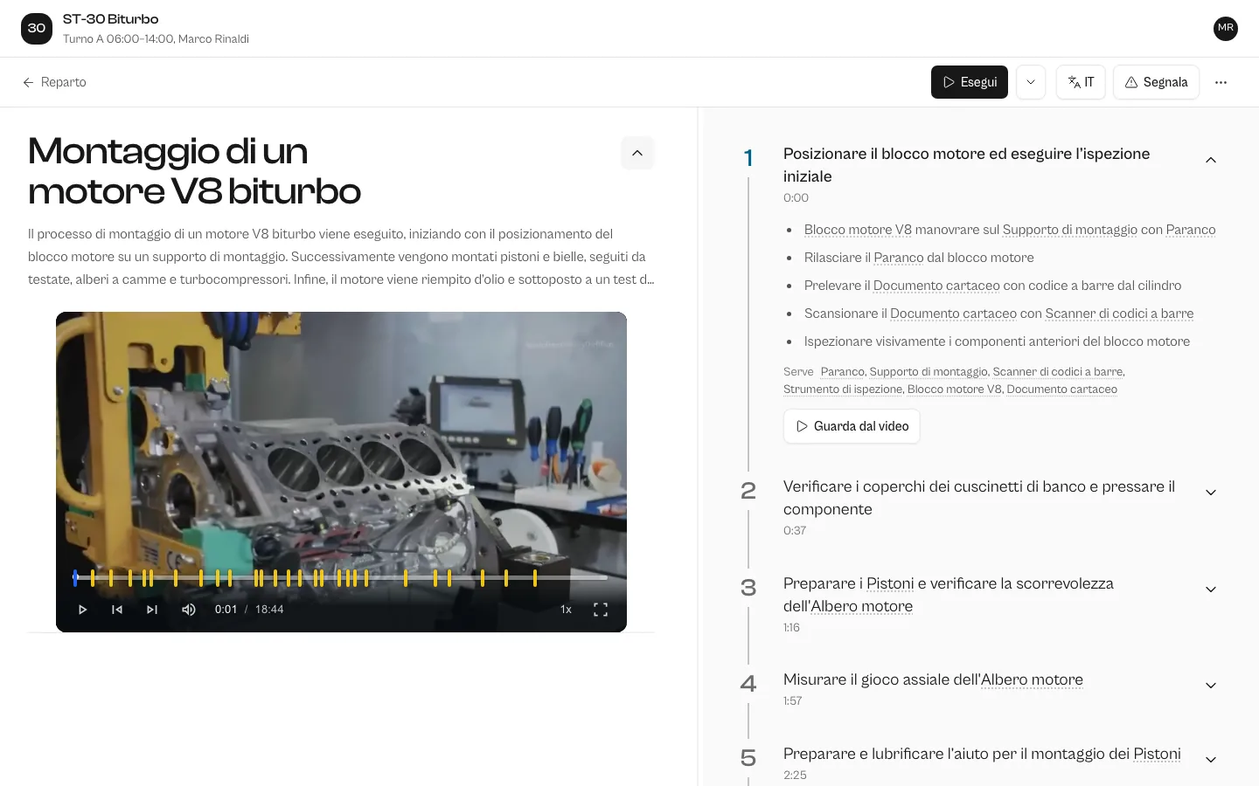Open the three-dot more options menu
This screenshot has height=786, width=1259.
coord(1221,82)
